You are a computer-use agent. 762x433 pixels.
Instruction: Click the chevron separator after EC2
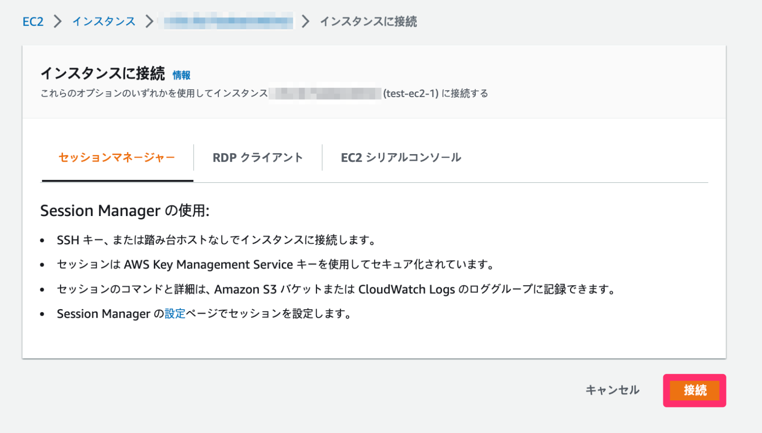pyautogui.click(x=58, y=22)
